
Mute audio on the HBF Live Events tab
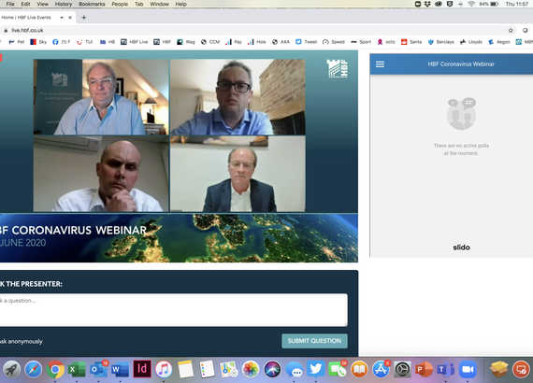click(x=62, y=18)
